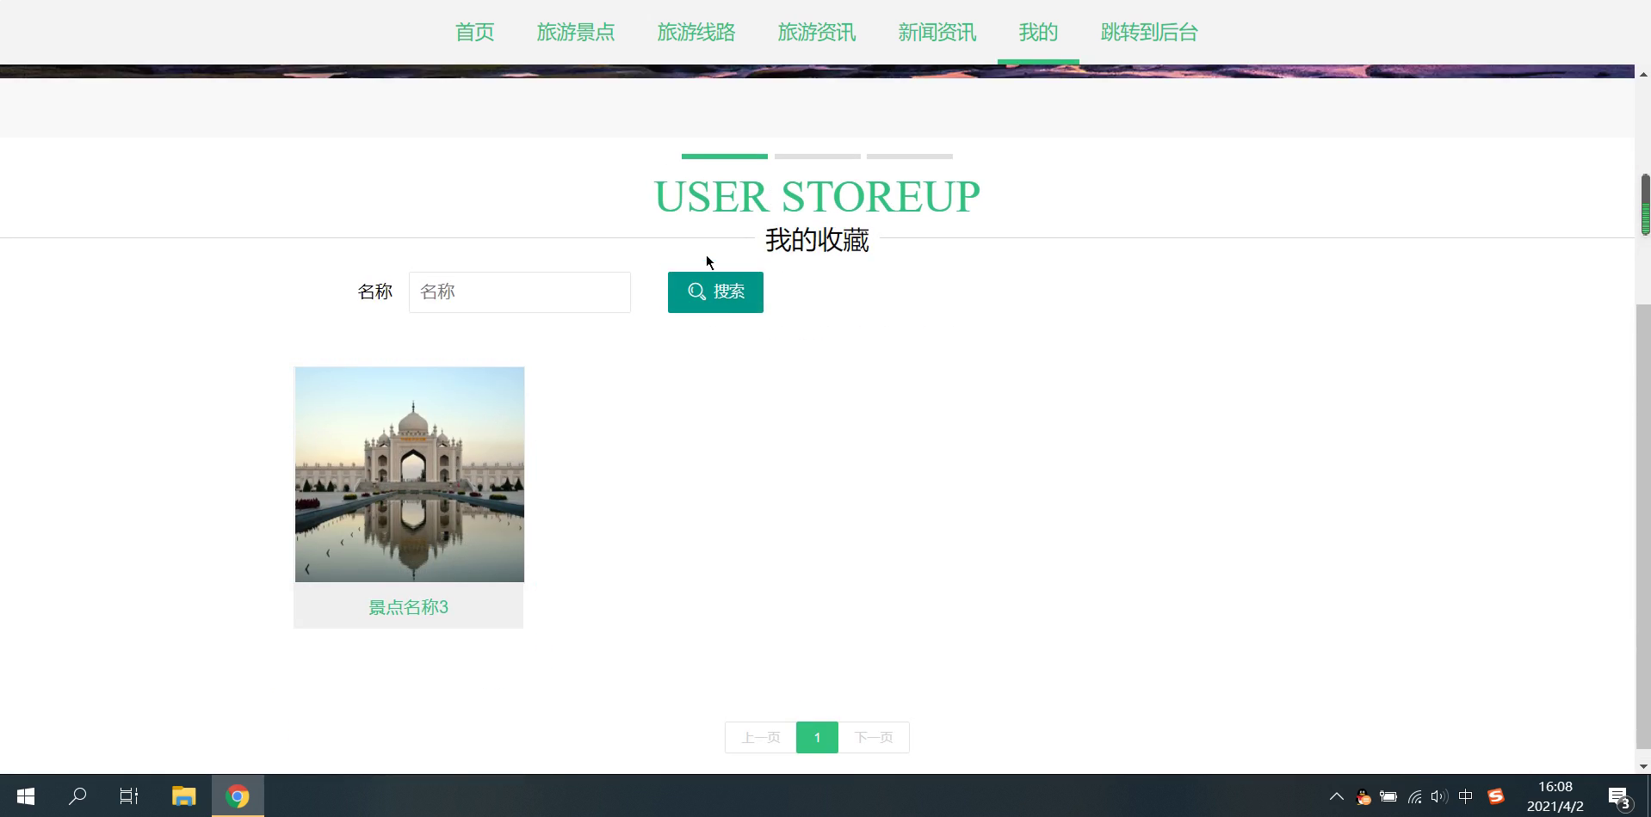Click the 下一页 pagination button
1651x817 pixels.
[874, 737]
